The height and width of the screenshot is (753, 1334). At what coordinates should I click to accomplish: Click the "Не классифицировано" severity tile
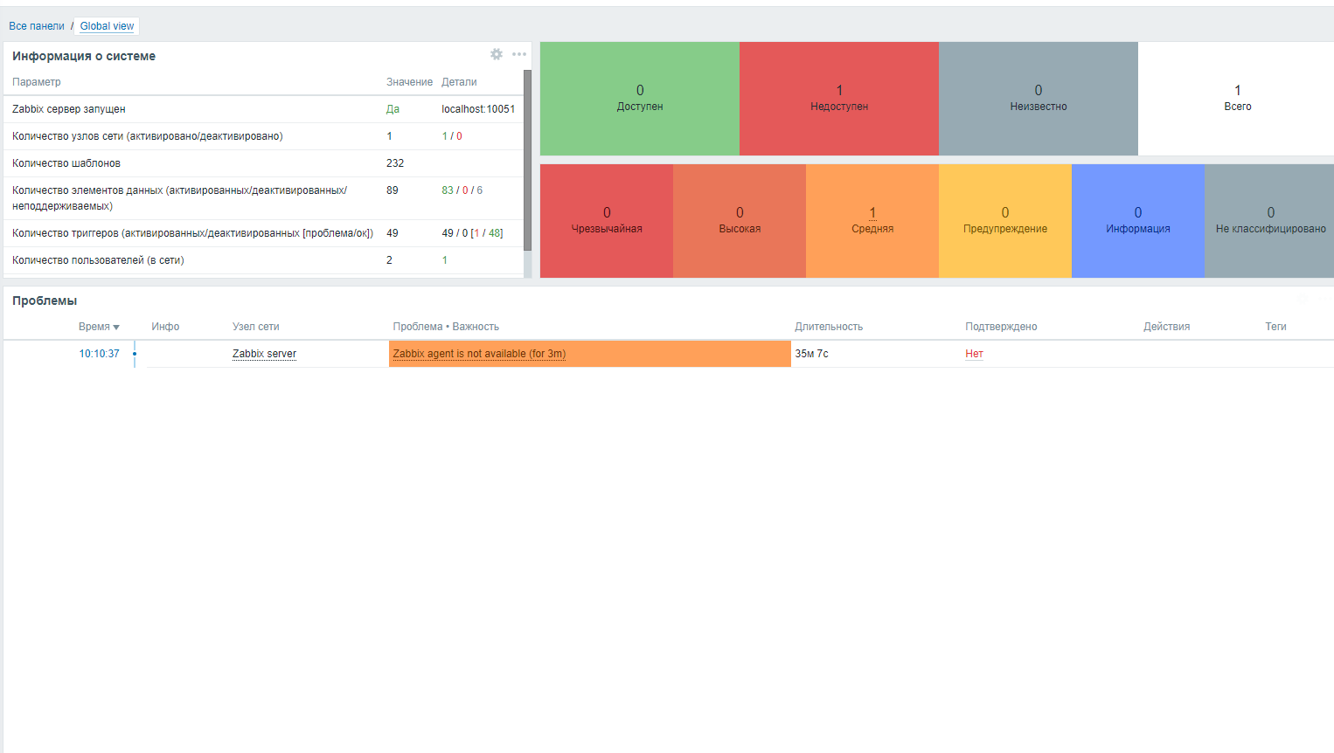point(1270,221)
